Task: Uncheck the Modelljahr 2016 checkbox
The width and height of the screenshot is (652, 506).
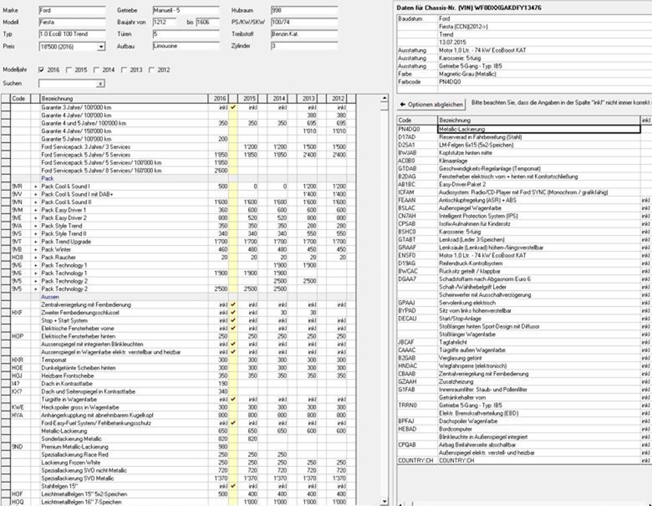Action: [x=41, y=70]
